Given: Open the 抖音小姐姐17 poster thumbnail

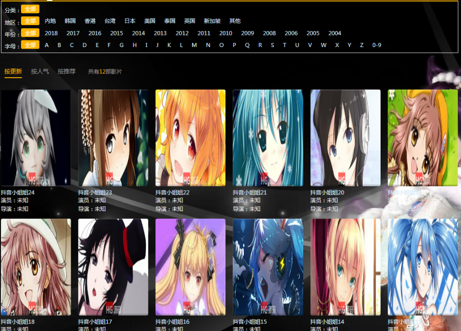Looking at the screenshot, I should [113, 267].
